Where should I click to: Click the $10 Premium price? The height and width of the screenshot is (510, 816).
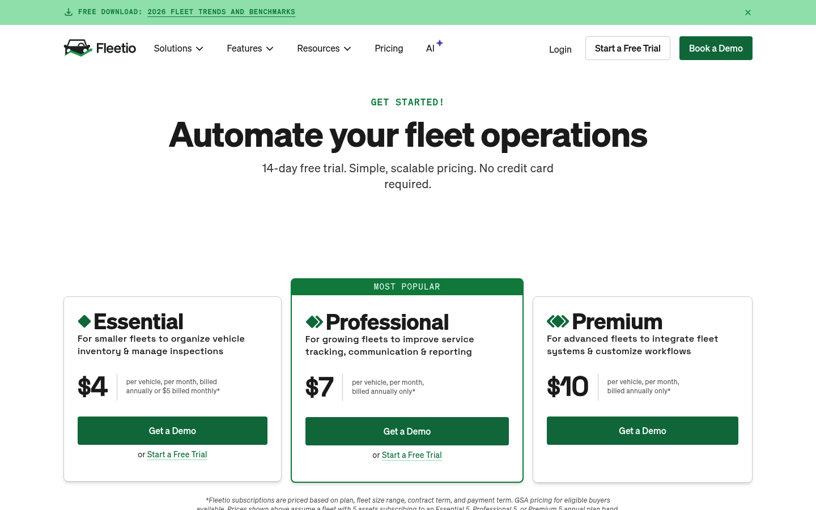[567, 386]
